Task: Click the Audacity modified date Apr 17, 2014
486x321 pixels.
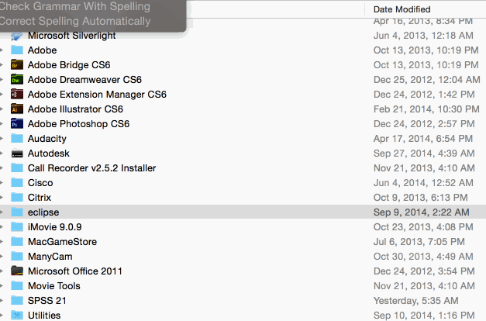Action: (x=423, y=138)
